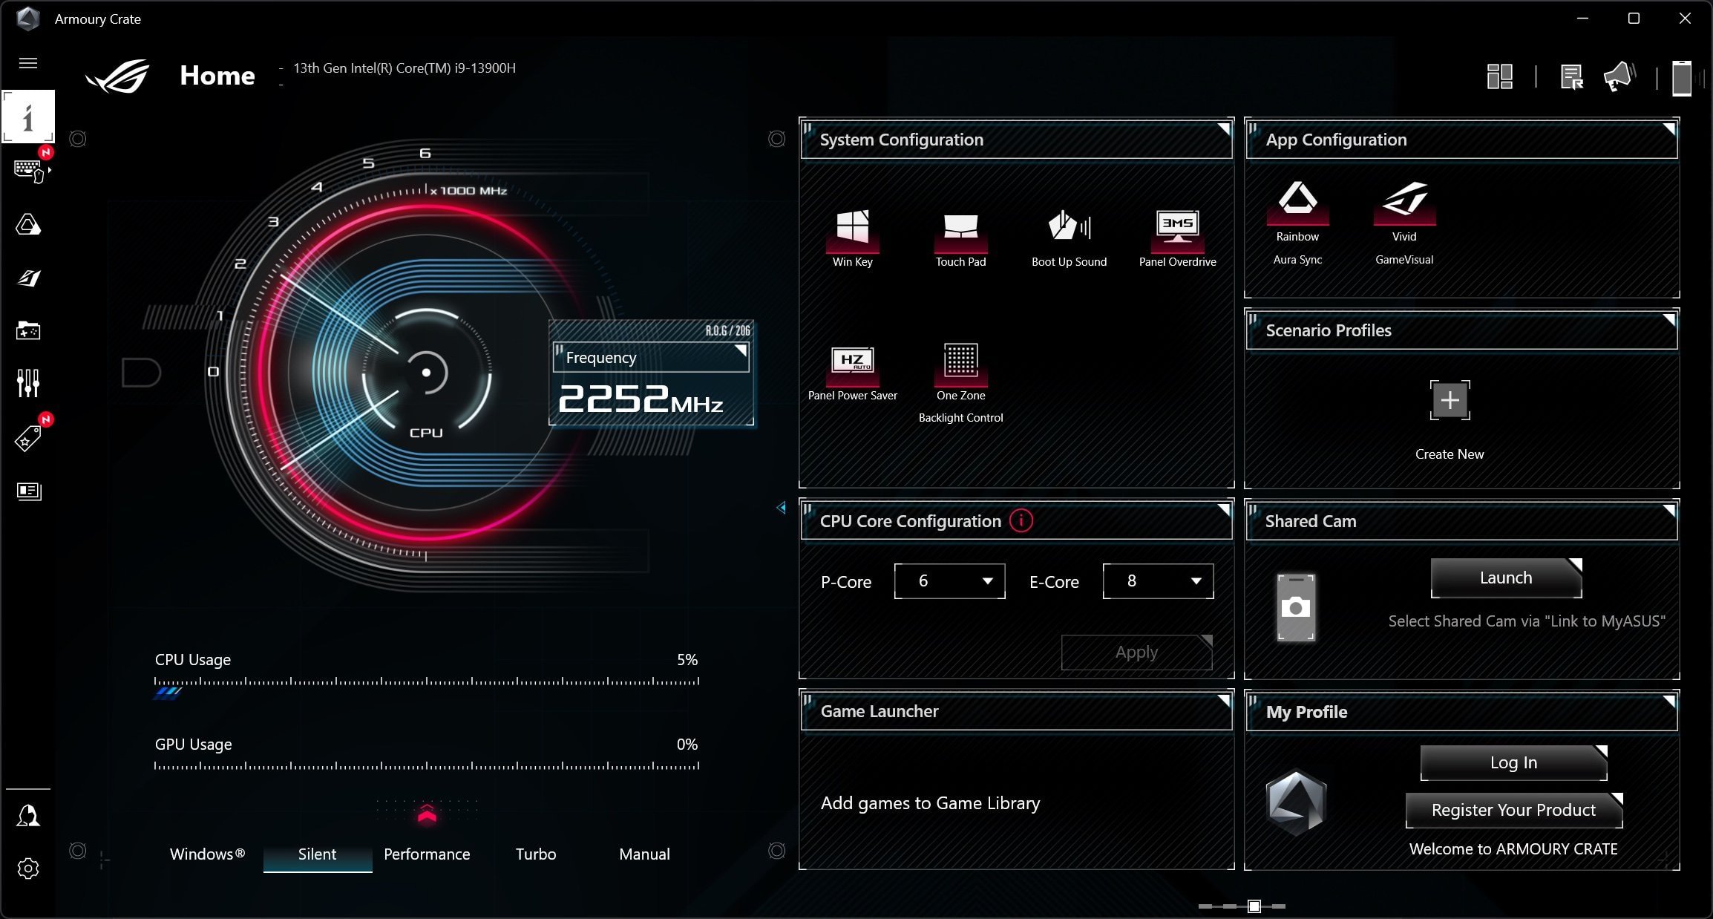Viewport: 1713px width, 919px height.
Task: Select Manual operating mode
Action: tap(644, 854)
